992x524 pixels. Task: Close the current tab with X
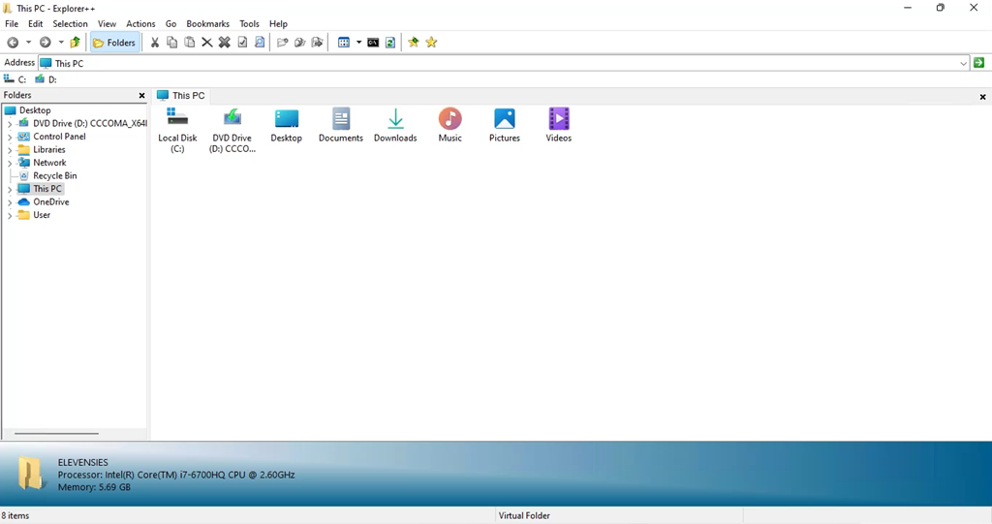(982, 97)
